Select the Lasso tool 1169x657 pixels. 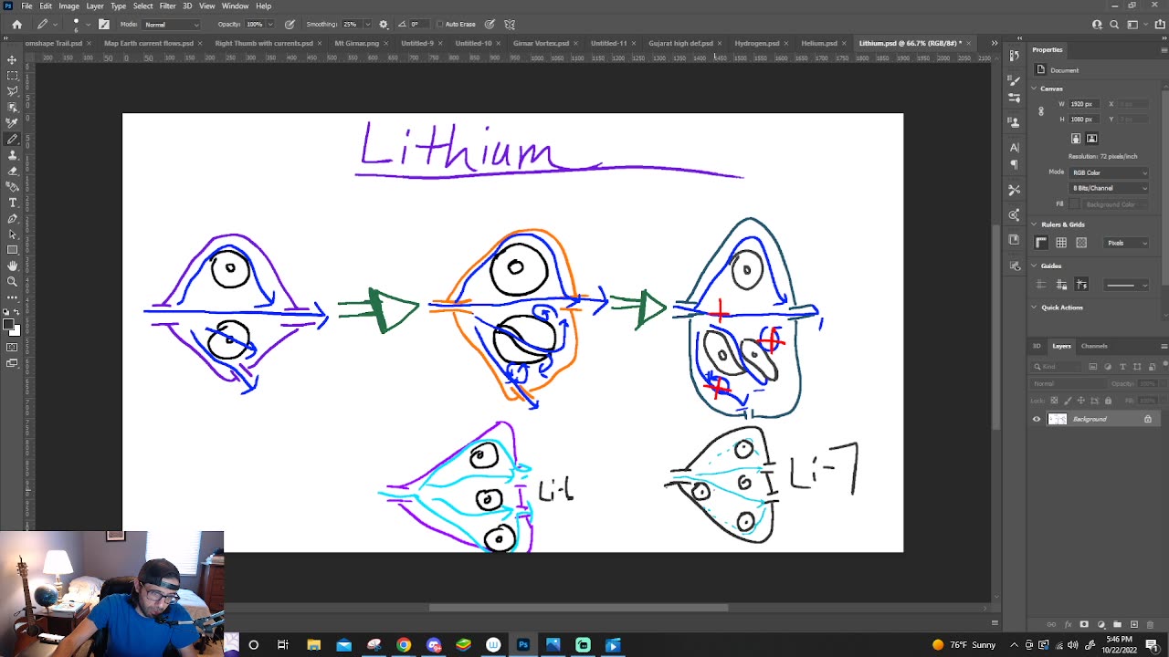pos(12,91)
